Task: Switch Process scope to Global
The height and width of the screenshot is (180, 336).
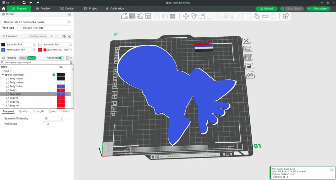Action: click(23, 58)
